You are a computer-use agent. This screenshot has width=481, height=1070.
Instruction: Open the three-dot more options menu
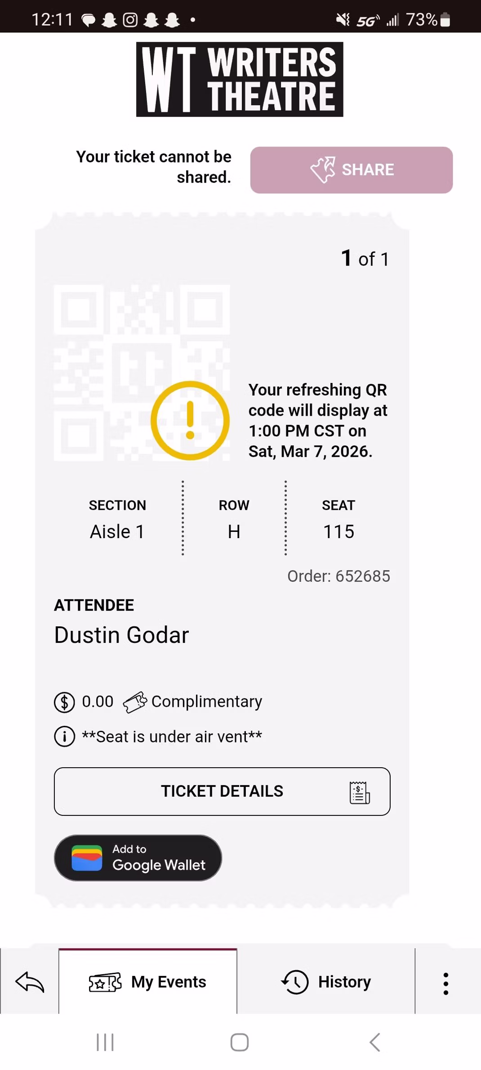pos(445,983)
